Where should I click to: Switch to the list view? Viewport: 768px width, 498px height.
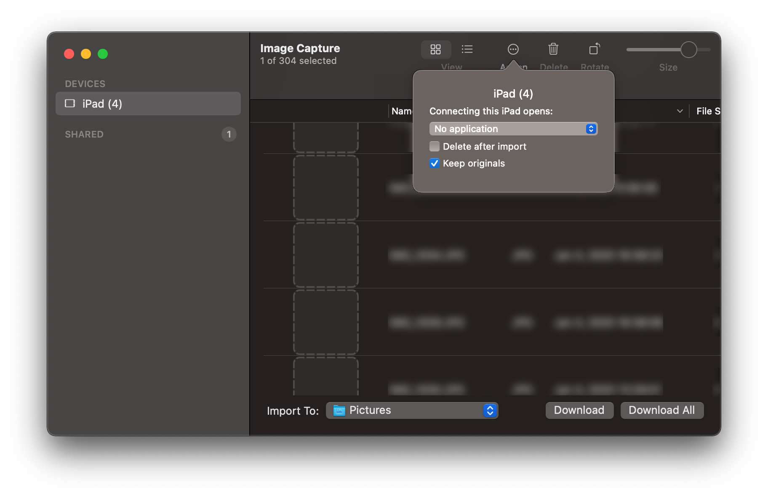(467, 50)
